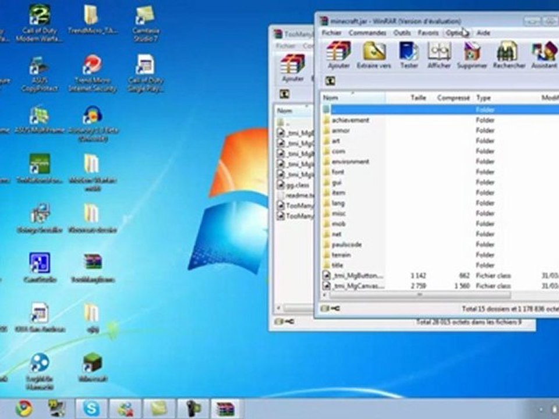Open Call of Duty Modern Warfare 2 shortcut
Screen dimensions: 559x419
39,23
